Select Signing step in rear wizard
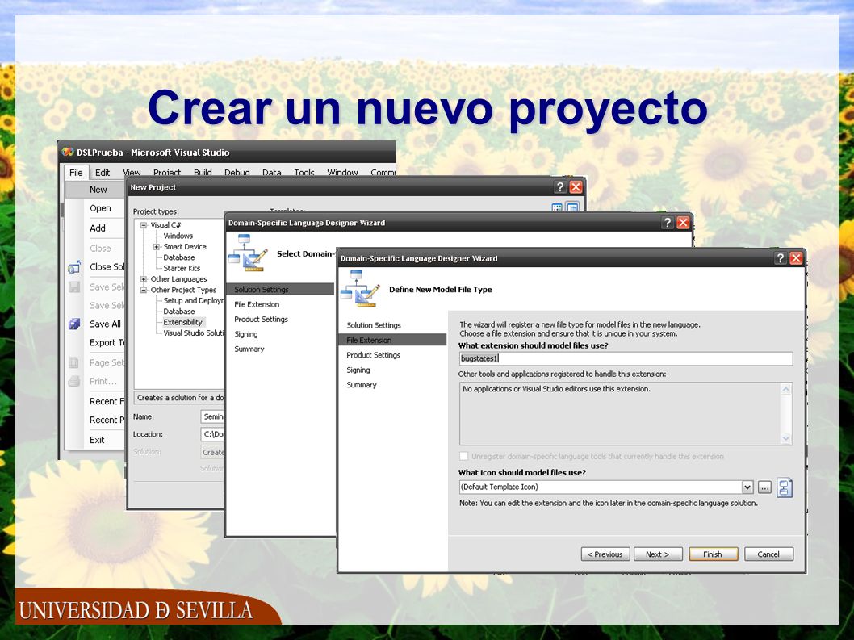The width and height of the screenshot is (854, 640). (246, 334)
